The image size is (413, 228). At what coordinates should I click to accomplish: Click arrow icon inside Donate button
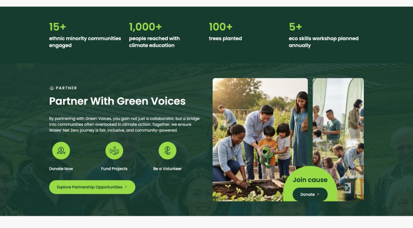(318, 194)
